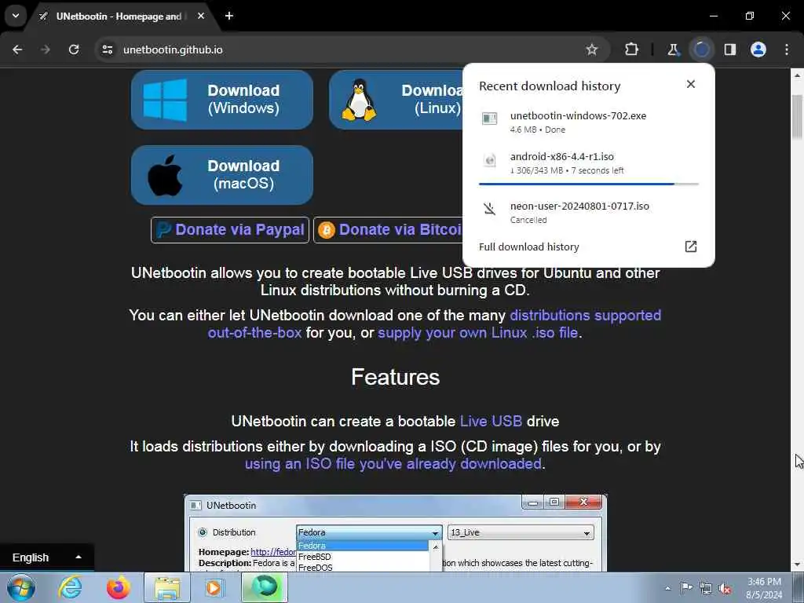Close the UNetbootin tab
The width and height of the screenshot is (804, 603).
click(201, 16)
